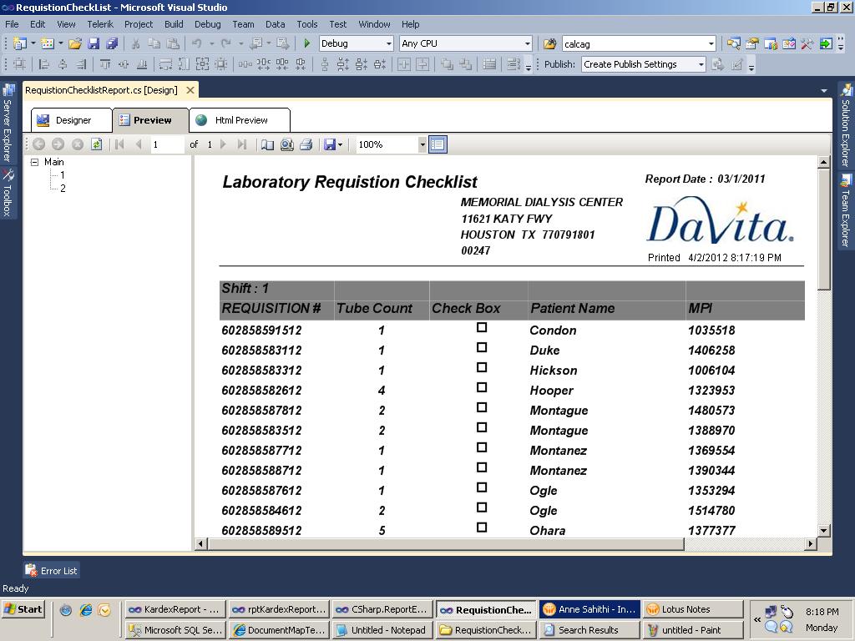Tick the checkbox in the Condon row
Viewport: 855px width, 641px height.
[x=482, y=328]
